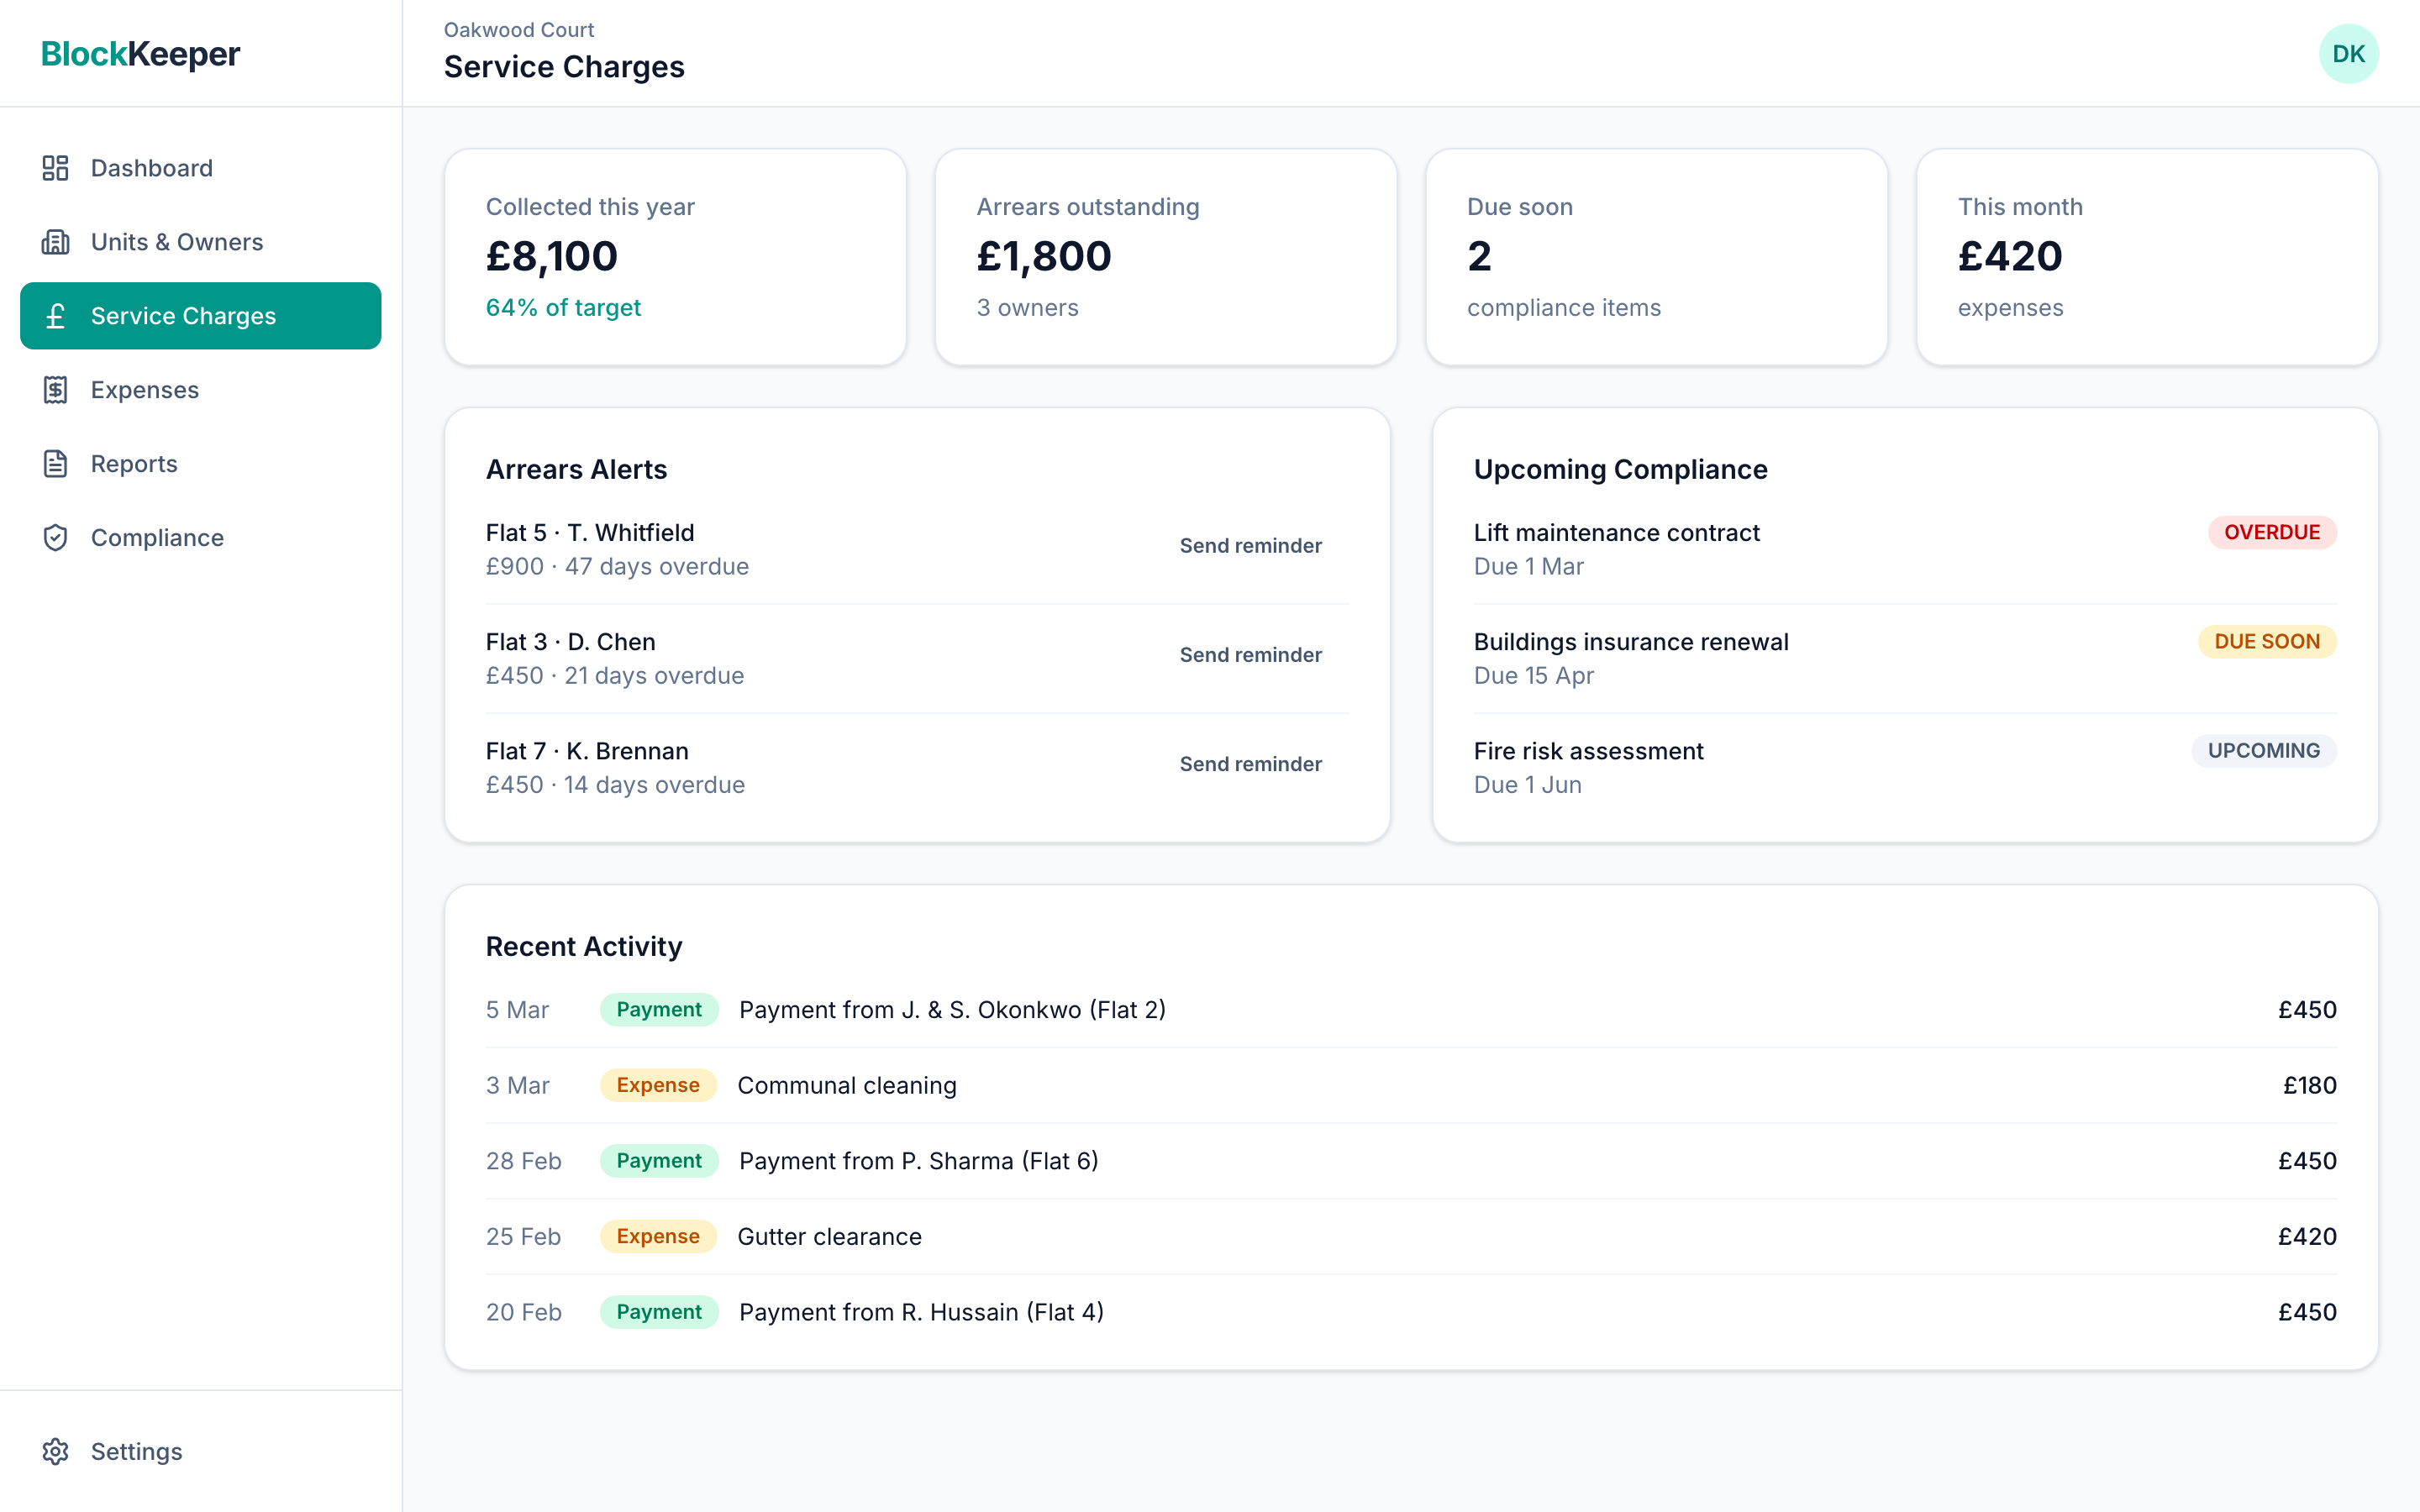Open the DK profile avatar
This screenshot has height=1512, width=2420.
click(2350, 53)
